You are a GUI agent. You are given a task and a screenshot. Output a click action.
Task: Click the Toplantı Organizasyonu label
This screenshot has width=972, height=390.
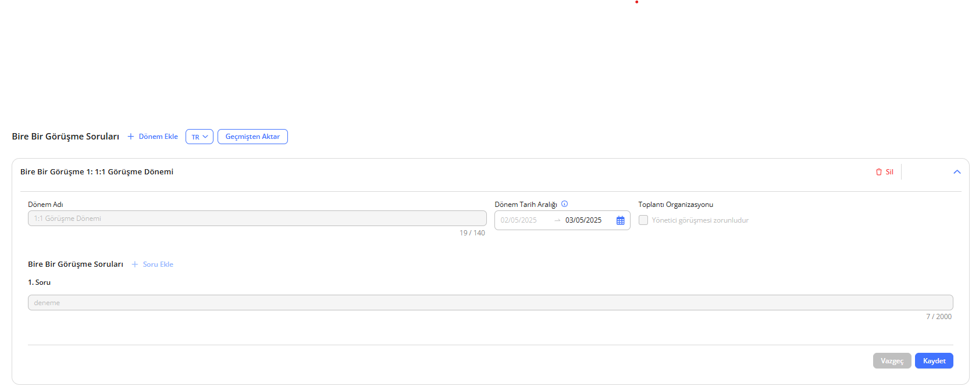click(x=675, y=205)
